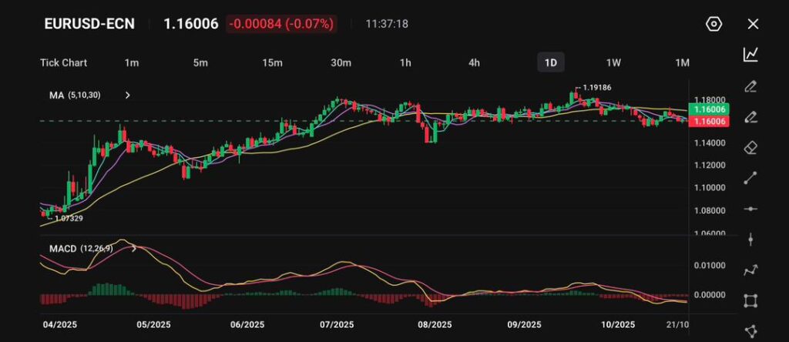Viewport: 789px width, 342px height.
Task: Select the rectangle shape drawing tool
Action: coord(751,300)
